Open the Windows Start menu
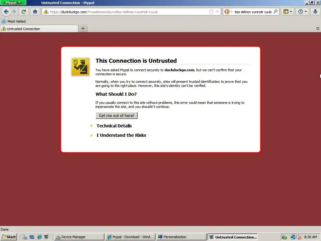The height and width of the screenshot is (241, 321). tap(8, 237)
